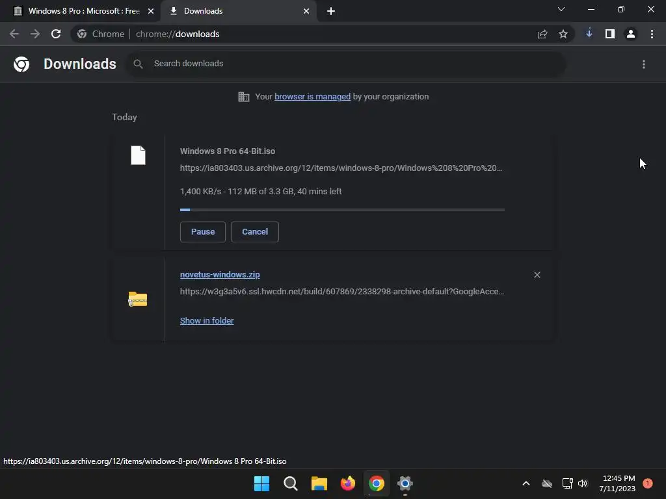Click the Windows 8 Pro ISO file icon
666x499 pixels.
coord(138,155)
